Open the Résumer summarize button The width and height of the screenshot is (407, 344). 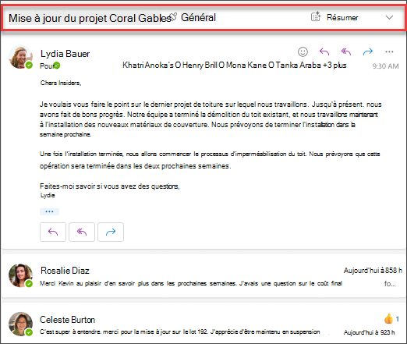pos(334,17)
